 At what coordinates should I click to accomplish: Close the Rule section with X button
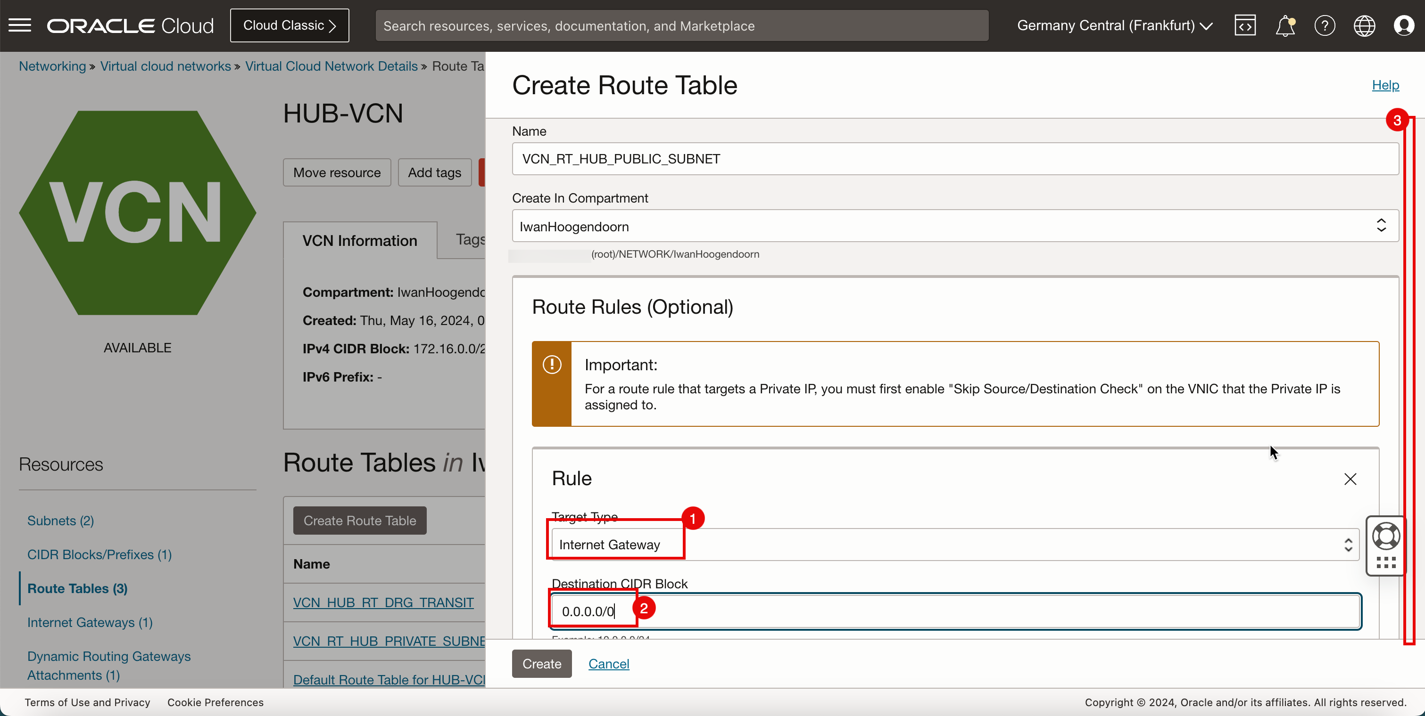pyautogui.click(x=1351, y=478)
